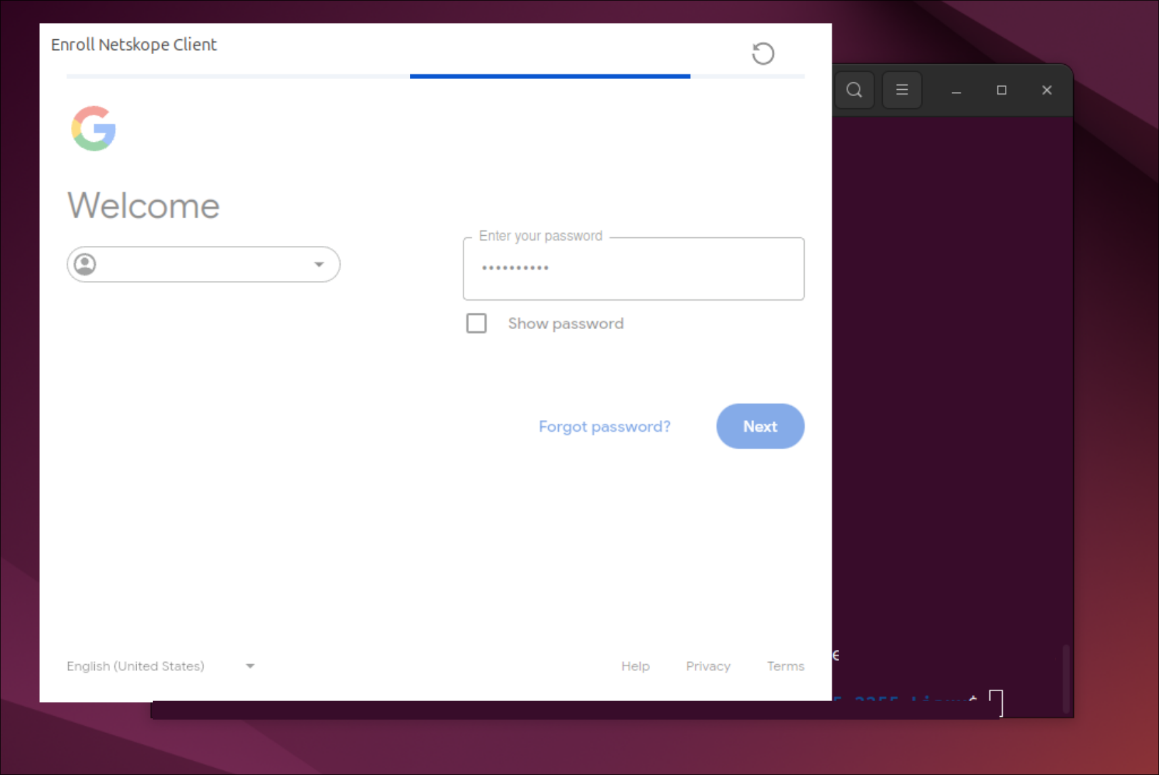Screen dimensions: 1159x775
Task: Open the Forgot password? link
Action: [604, 426]
